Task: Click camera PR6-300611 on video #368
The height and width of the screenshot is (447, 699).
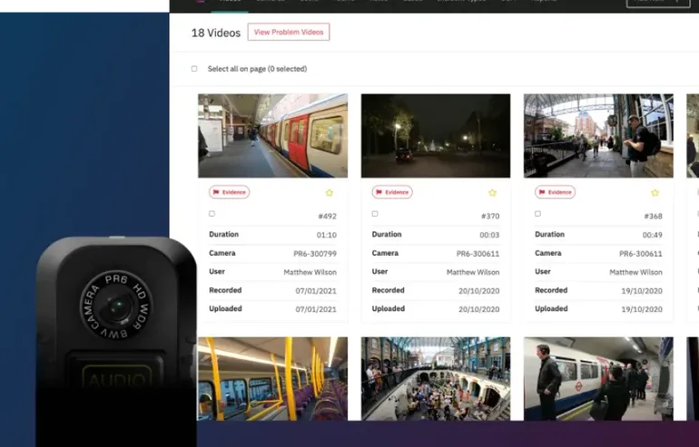Action: (641, 254)
